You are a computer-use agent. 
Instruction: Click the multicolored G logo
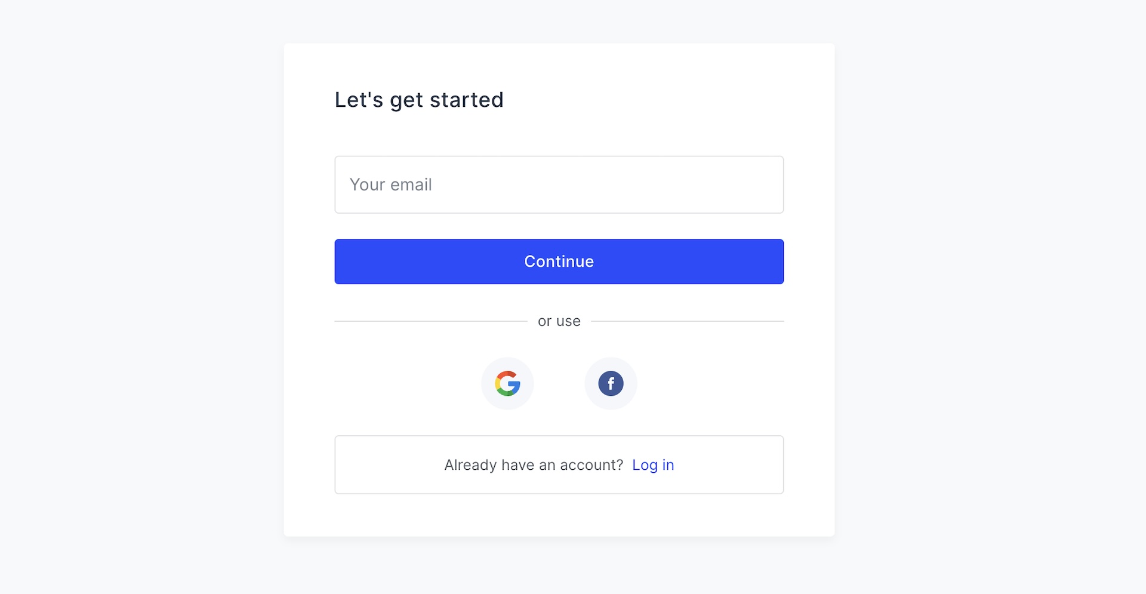[x=507, y=383]
